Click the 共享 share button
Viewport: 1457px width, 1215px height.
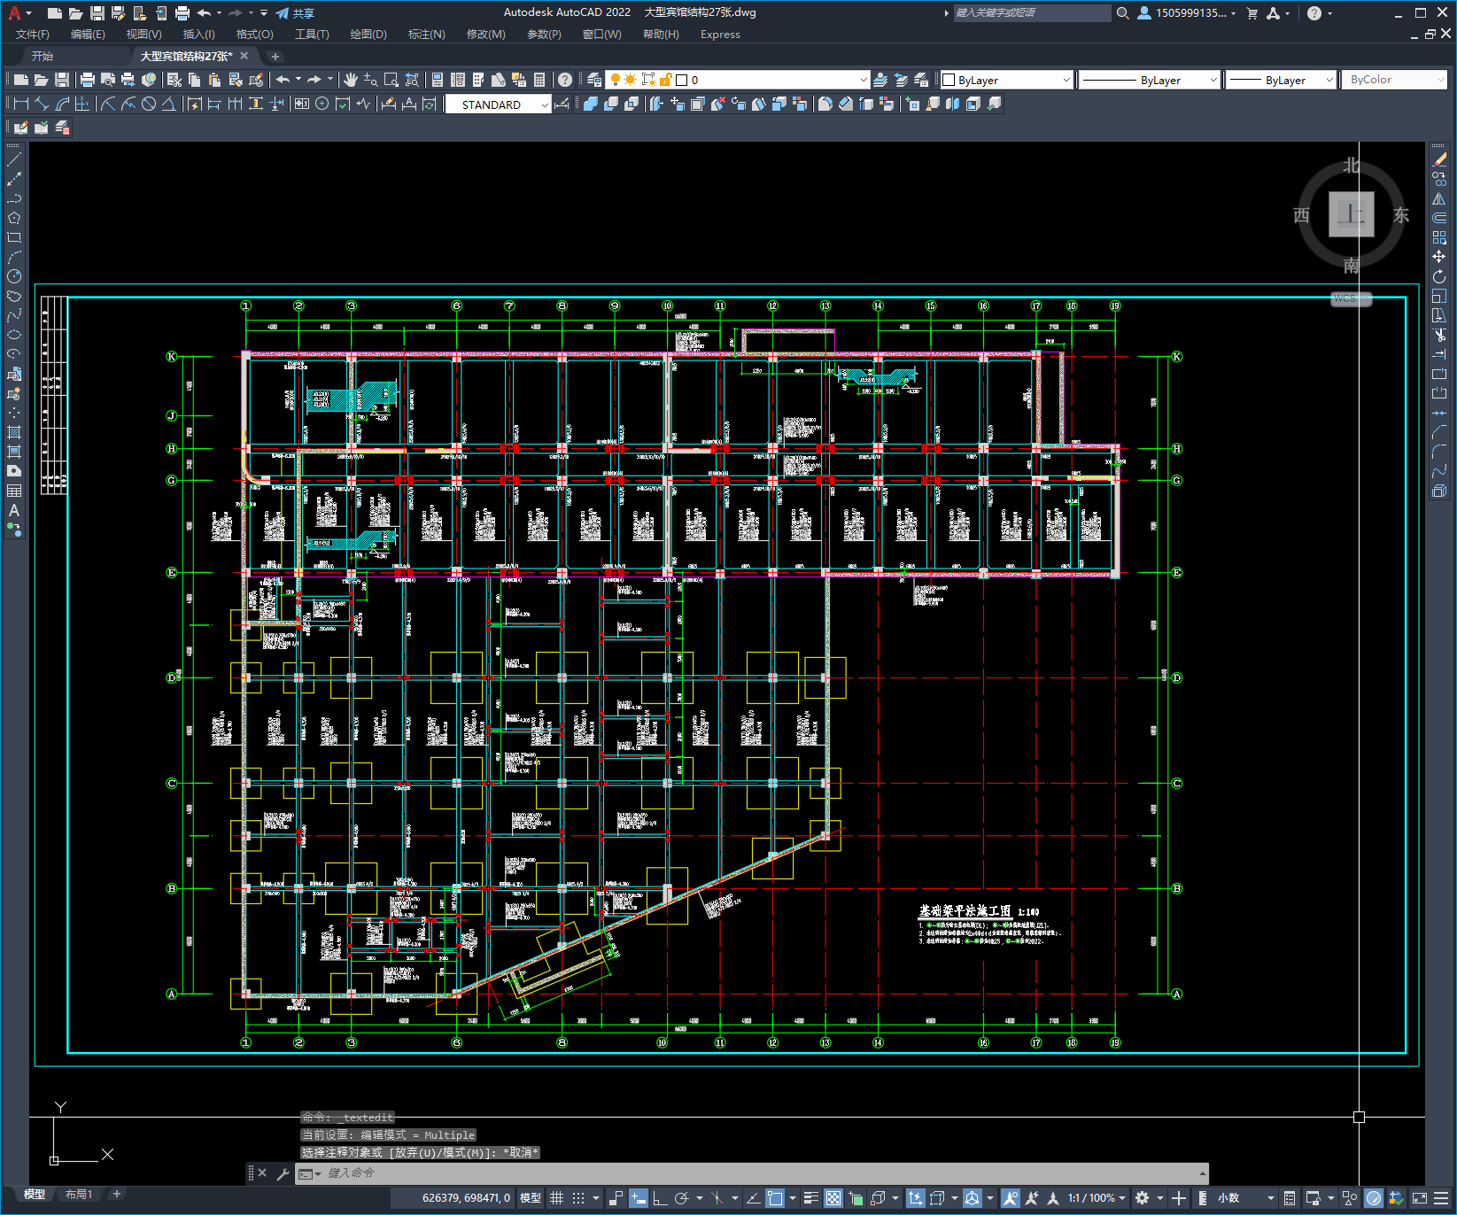pyautogui.click(x=295, y=13)
